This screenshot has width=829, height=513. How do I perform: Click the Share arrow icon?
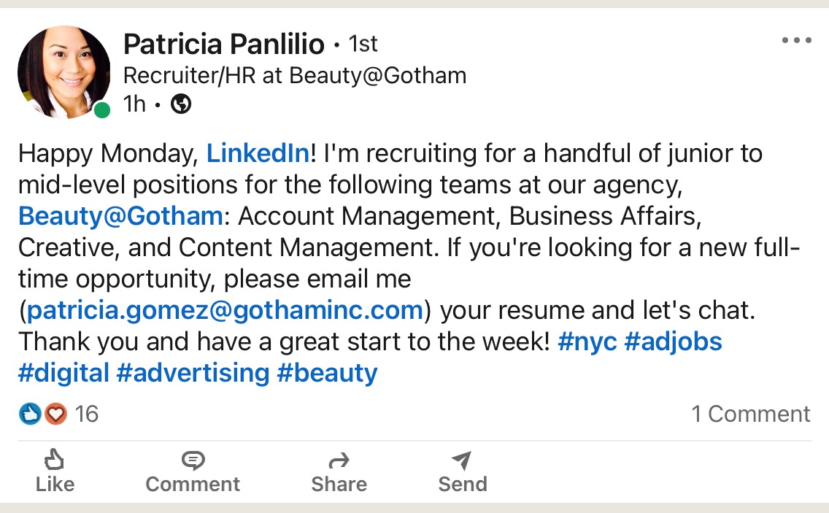339,460
